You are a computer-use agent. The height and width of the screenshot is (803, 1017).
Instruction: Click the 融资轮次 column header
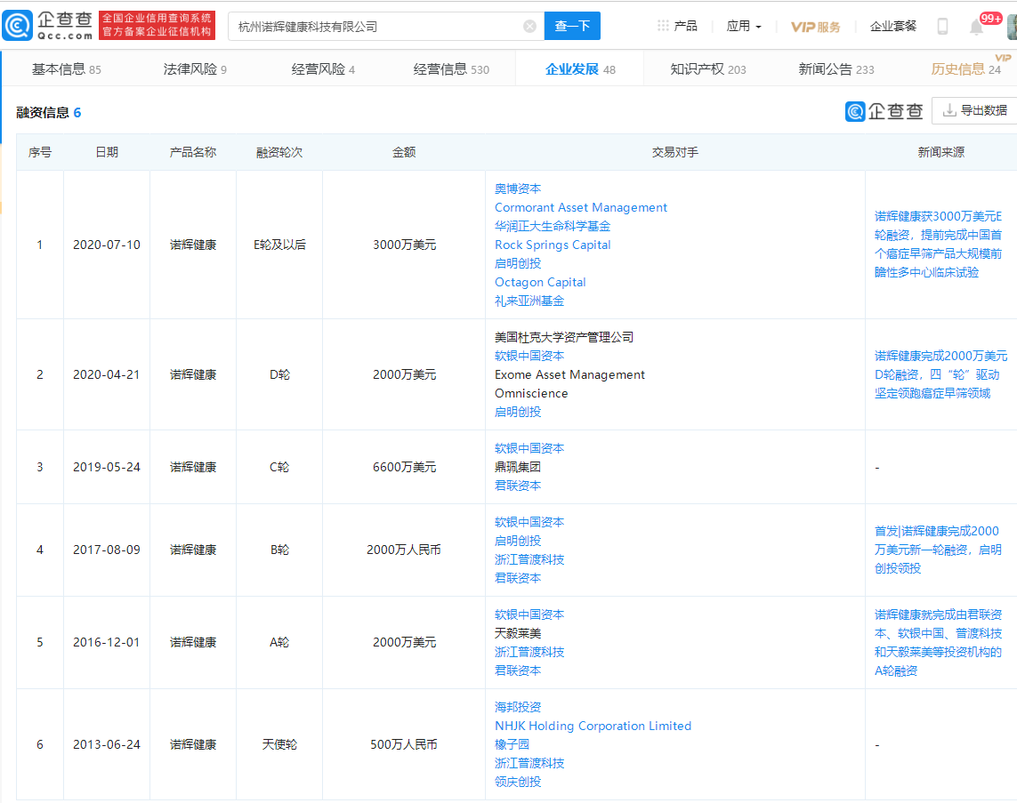coord(279,152)
